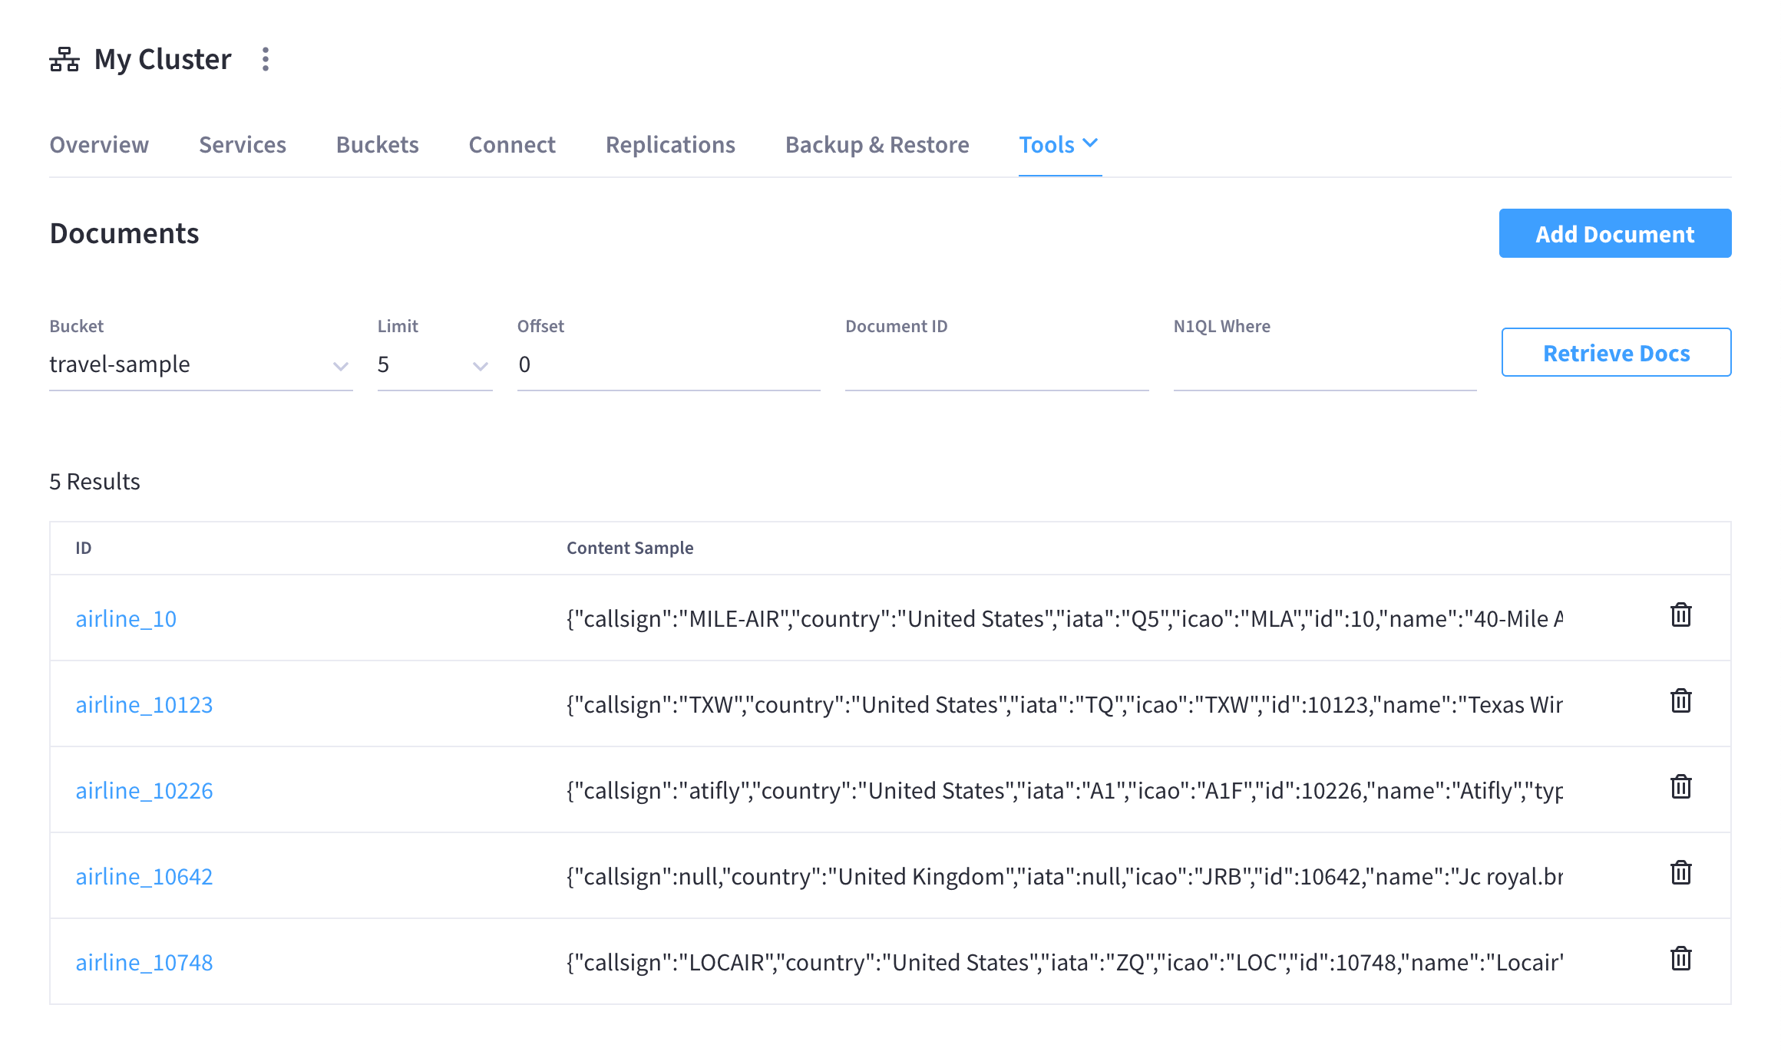Screen dimensions: 1781x1051
Task: Open the Bucket travel-sample dropdown
Action: [x=200, y=364]
